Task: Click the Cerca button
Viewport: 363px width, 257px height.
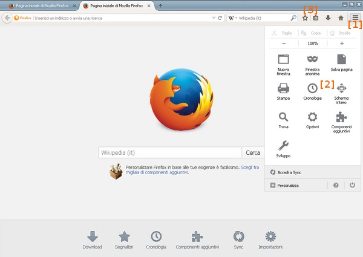Action: [253, 152]
